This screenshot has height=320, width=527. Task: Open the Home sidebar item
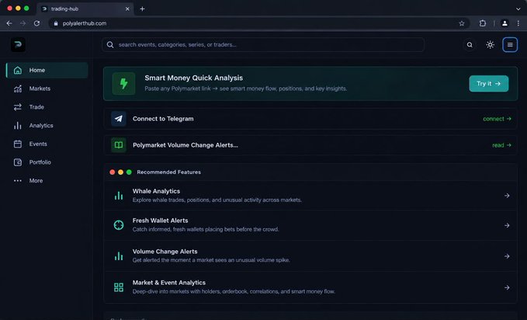[47, 71]
